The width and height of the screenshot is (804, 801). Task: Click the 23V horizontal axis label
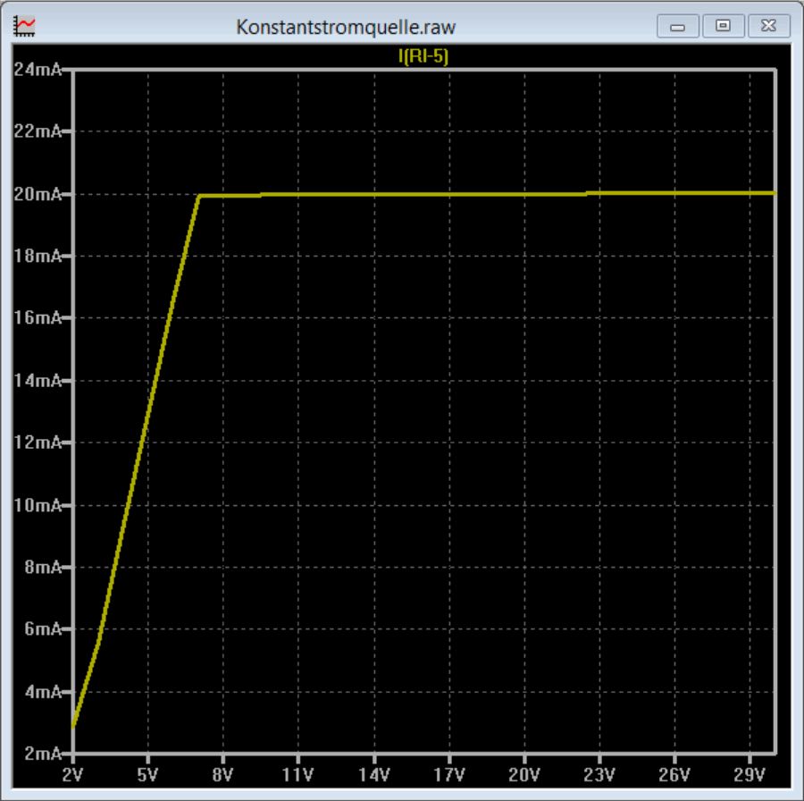point(599,774)
